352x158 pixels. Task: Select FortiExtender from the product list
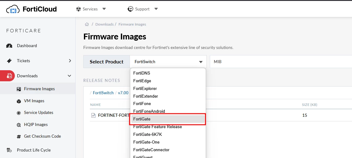pyautogui.click(x=168, y=96)
